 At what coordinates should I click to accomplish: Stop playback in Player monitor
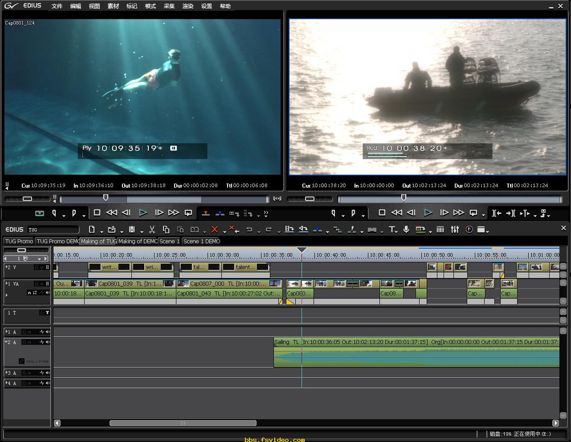click(x=97, y=213)
